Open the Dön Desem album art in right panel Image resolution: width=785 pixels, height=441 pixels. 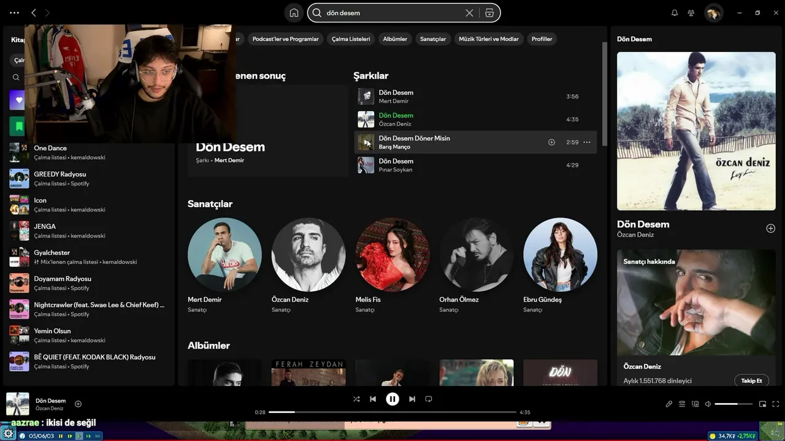click(696, 131)
